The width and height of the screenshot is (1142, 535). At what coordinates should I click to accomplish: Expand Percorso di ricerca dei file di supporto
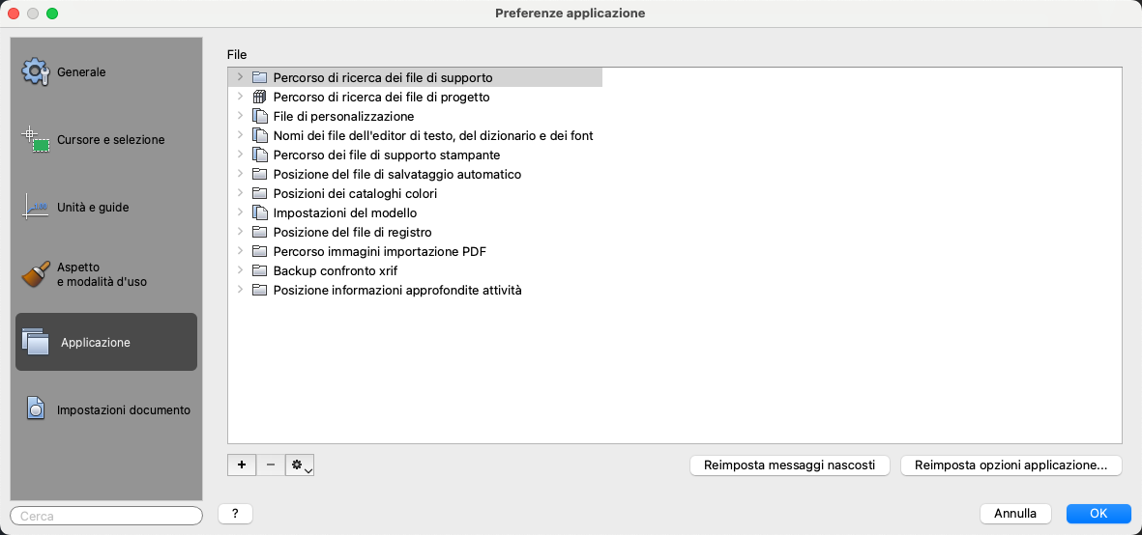(240, 77)
